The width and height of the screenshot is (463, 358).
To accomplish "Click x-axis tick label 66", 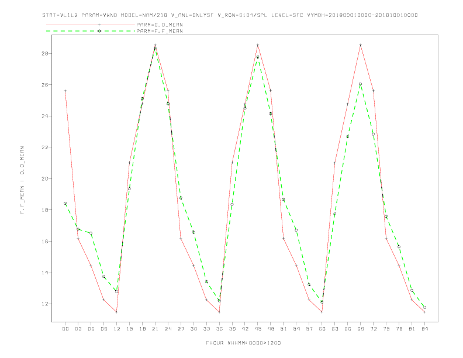I will coord(348,329).
